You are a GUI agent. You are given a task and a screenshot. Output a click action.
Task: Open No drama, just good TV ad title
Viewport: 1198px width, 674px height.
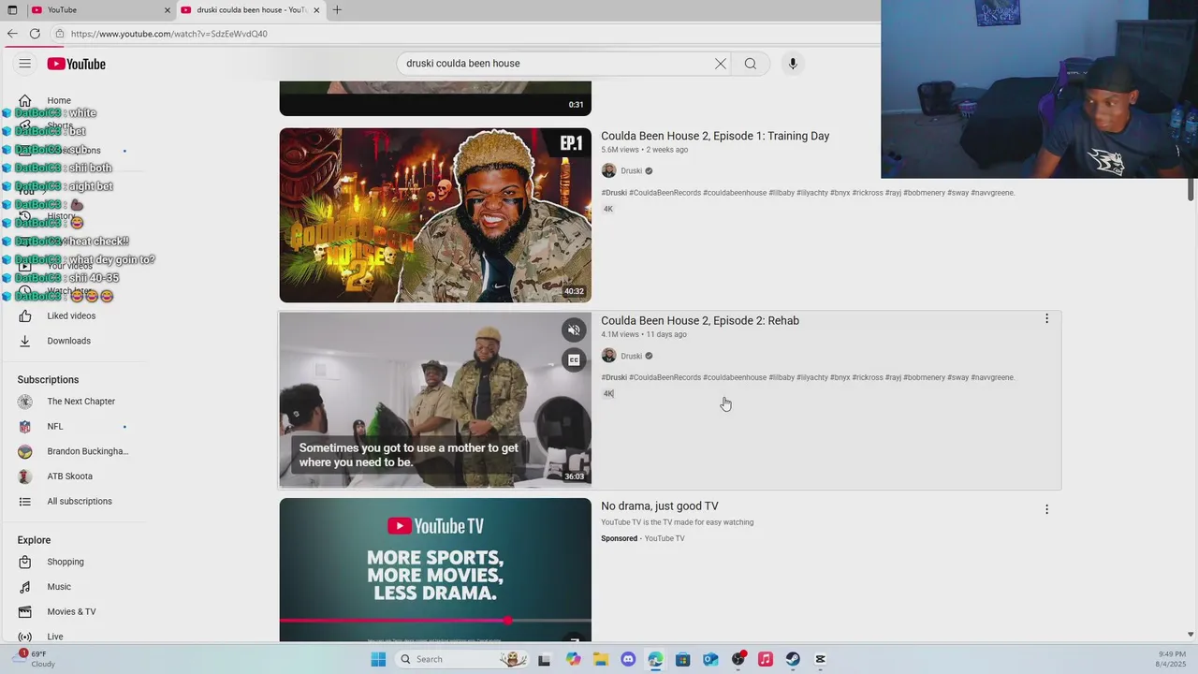[x=660, y=506]
